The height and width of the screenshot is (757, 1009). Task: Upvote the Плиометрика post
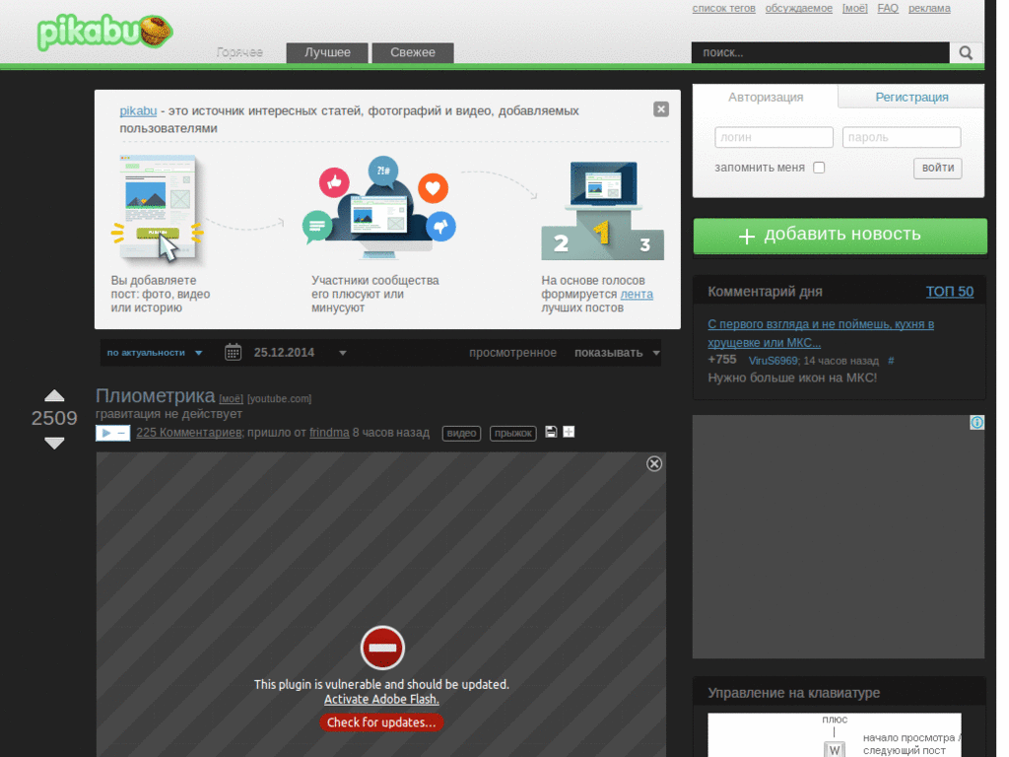(54, 395)
